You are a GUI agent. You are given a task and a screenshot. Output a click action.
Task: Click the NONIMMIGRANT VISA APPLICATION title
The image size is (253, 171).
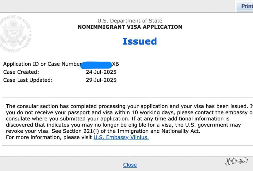[130, 27]
